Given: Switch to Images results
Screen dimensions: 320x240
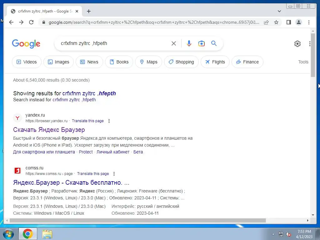Looking at the screenshot, I should coord(58,62).
